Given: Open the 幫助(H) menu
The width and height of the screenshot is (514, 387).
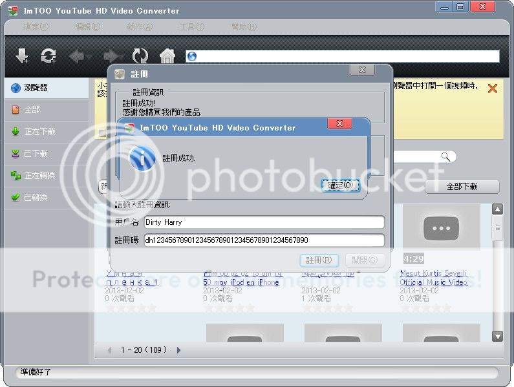Looking at the screenshot, I should [x=244, y=27].
